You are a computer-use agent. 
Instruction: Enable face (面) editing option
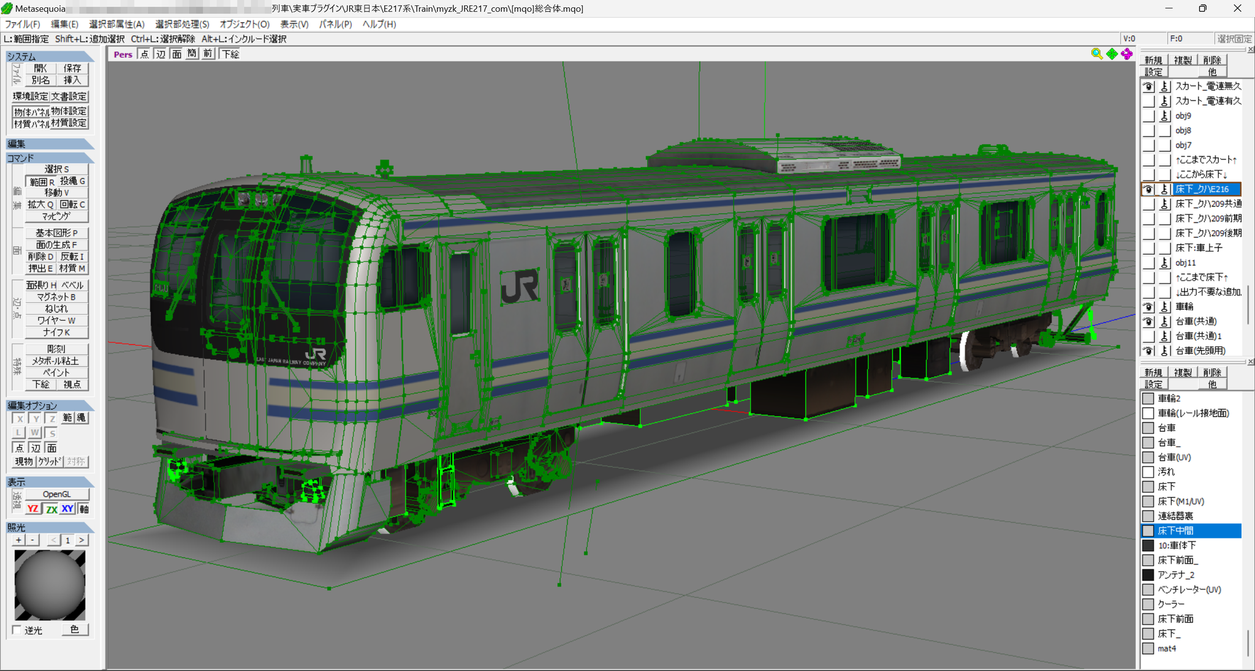point(52,448)
